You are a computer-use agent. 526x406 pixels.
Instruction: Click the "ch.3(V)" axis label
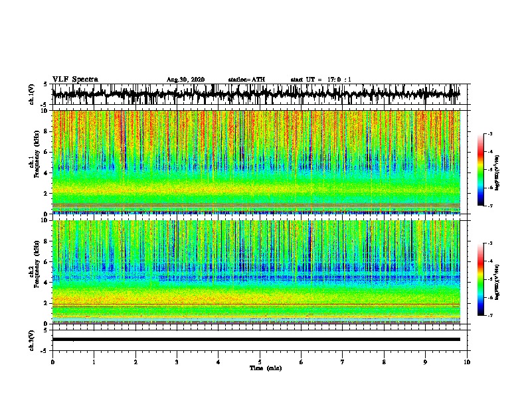[32, 340]
